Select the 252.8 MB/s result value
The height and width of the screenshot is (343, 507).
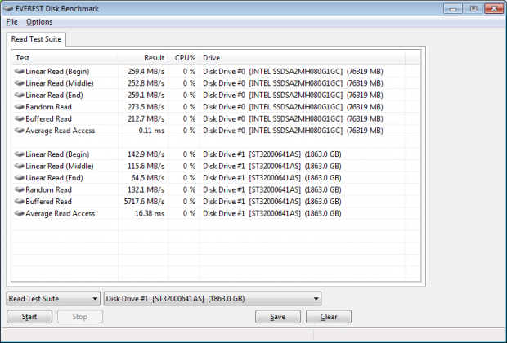coord(146,83)
